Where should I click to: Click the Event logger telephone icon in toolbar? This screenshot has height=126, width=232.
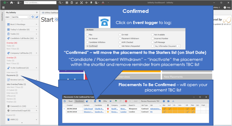(x=95, y=101)
